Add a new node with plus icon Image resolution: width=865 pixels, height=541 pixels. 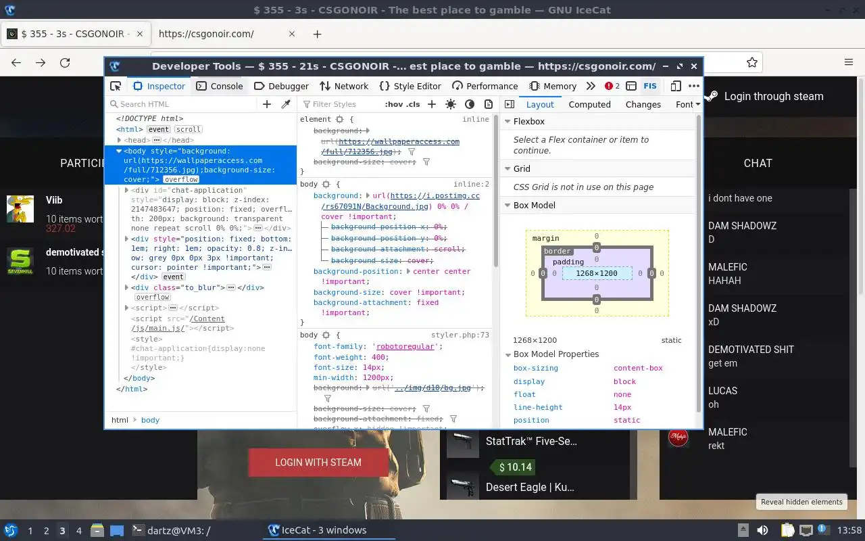(x=267, y=104)
